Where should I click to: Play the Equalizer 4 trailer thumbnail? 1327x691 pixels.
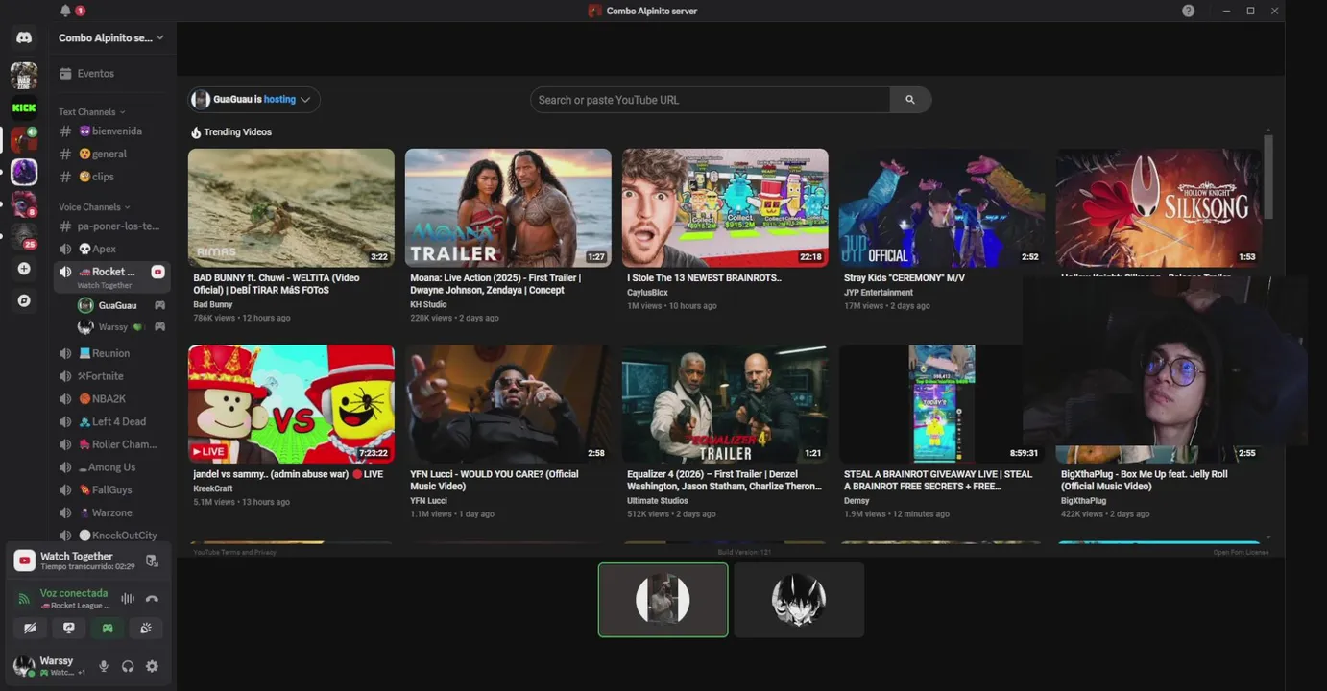click(725, 404)
